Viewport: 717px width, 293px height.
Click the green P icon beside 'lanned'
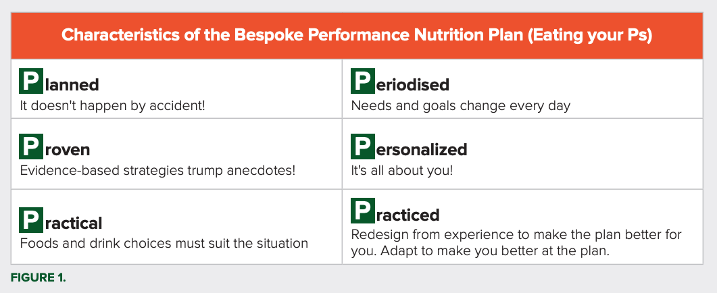[31, 81]
